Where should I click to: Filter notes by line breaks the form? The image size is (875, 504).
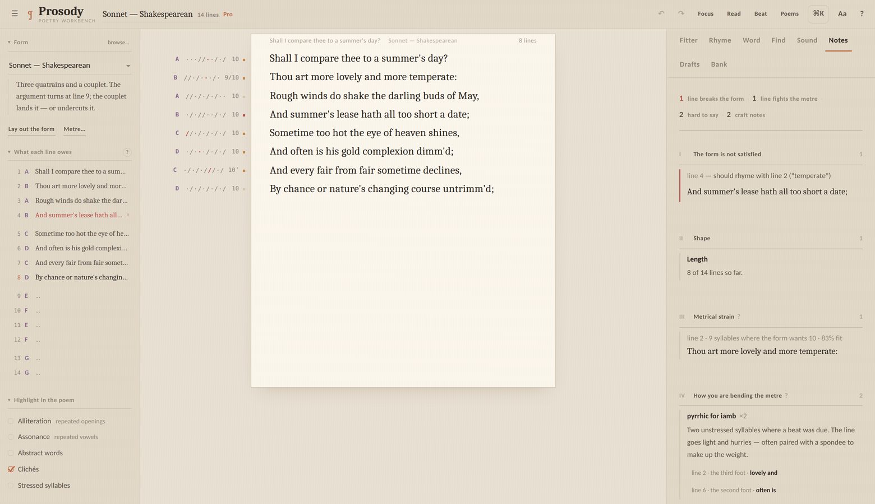pyautogui.click(x=711, y=99)
